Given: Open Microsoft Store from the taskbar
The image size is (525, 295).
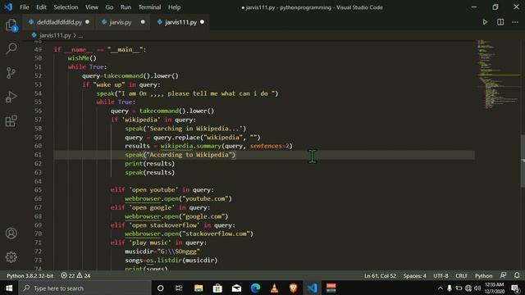Looking at the screenshot, I should (217, 288).
